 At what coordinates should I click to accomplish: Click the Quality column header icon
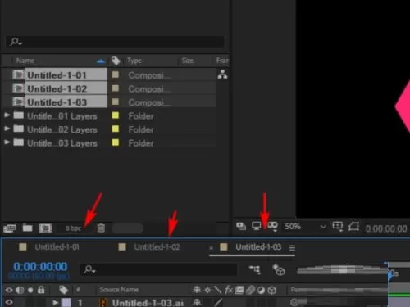(x=217, y=290)
